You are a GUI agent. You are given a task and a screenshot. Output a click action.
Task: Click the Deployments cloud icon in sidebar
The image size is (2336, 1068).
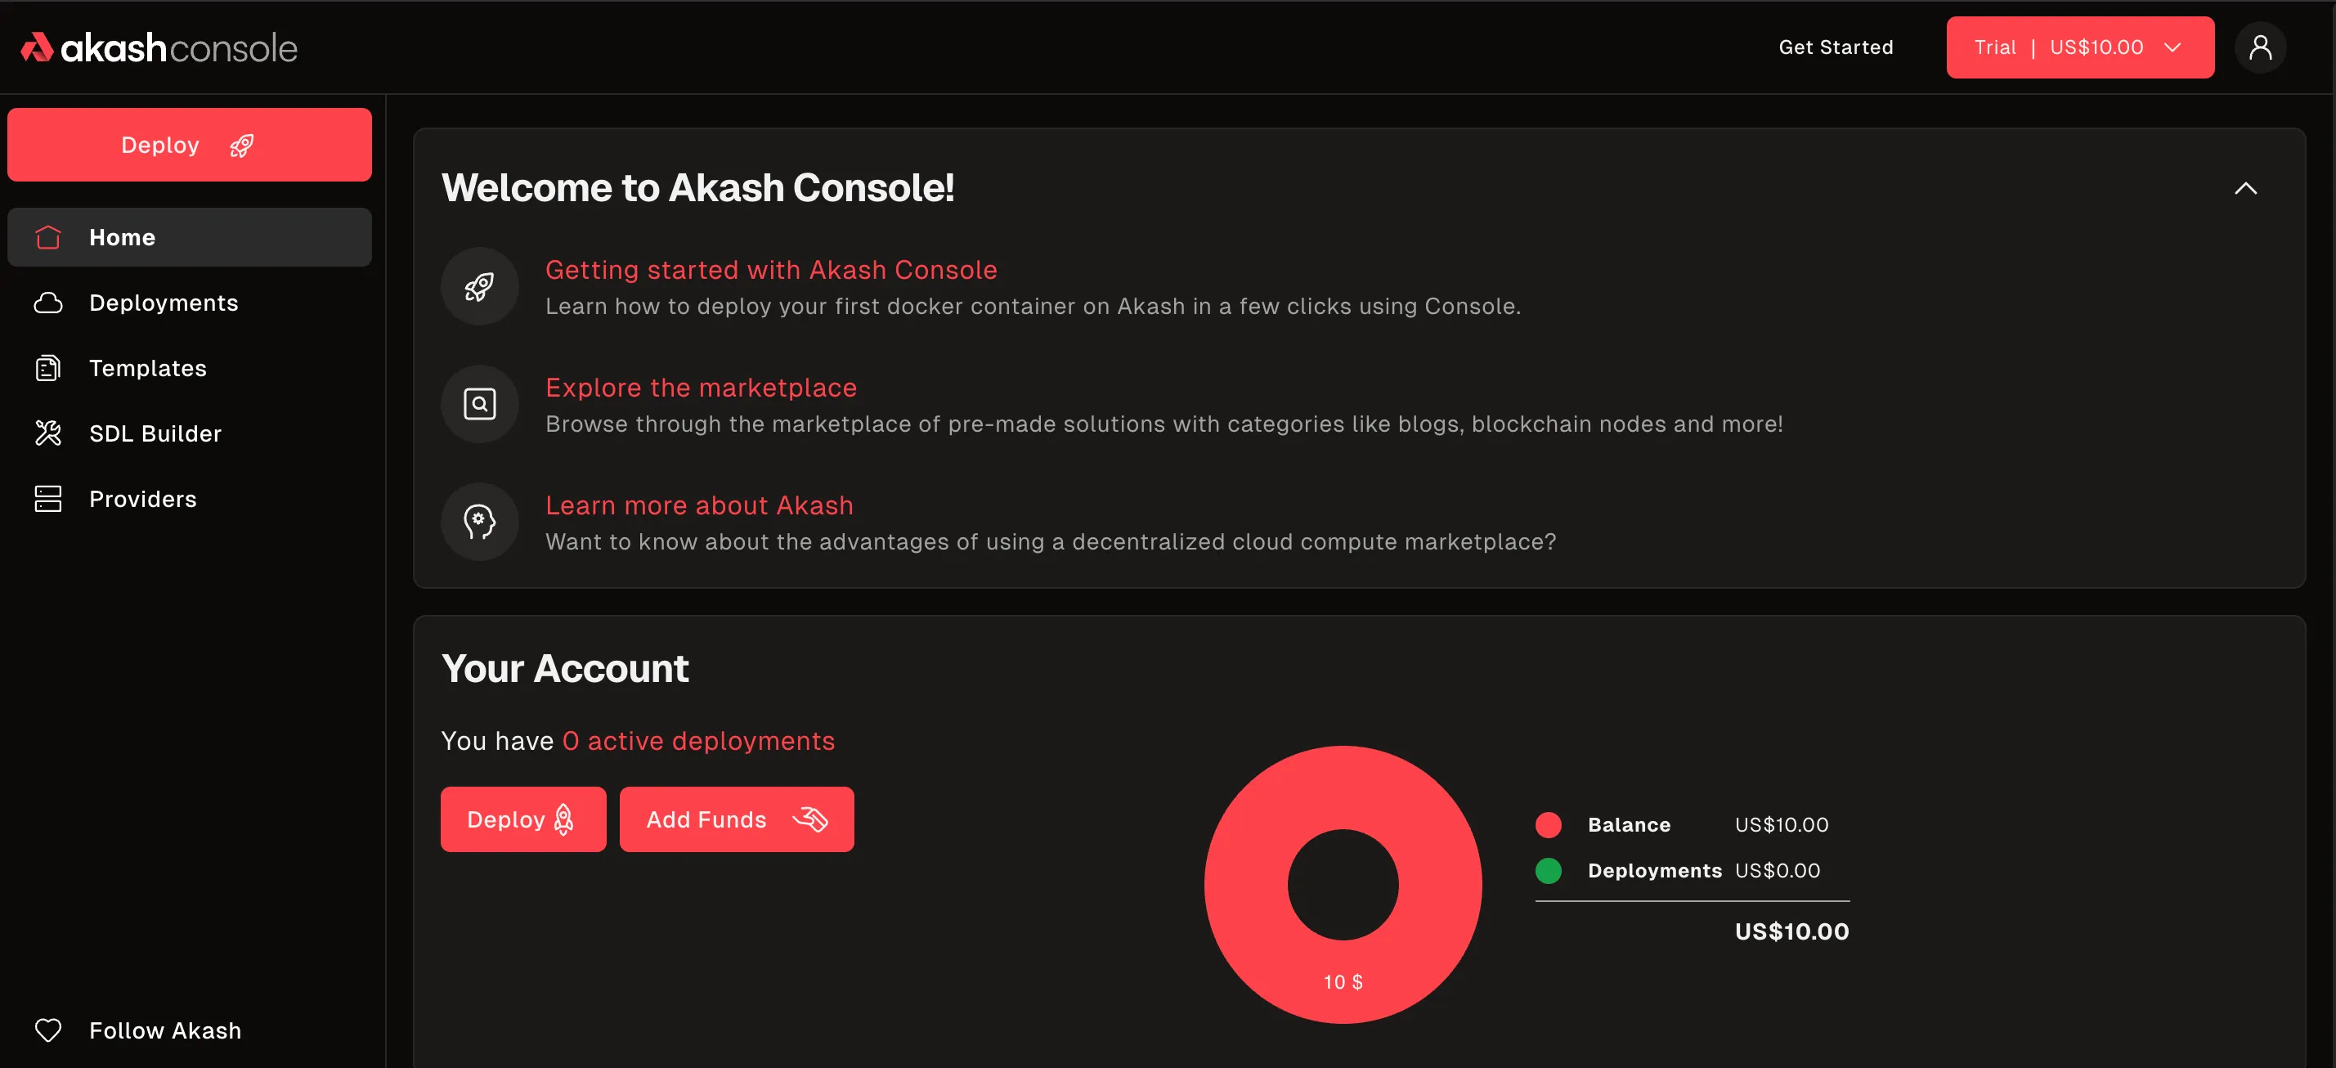(x=48, y=303)
